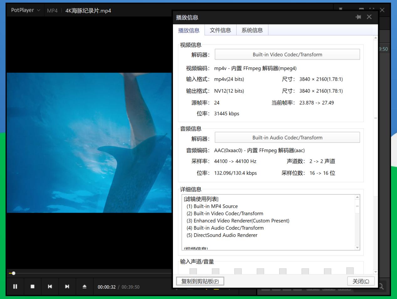
Task: Click the PotPlayer logo
Action: pos(22,10)
